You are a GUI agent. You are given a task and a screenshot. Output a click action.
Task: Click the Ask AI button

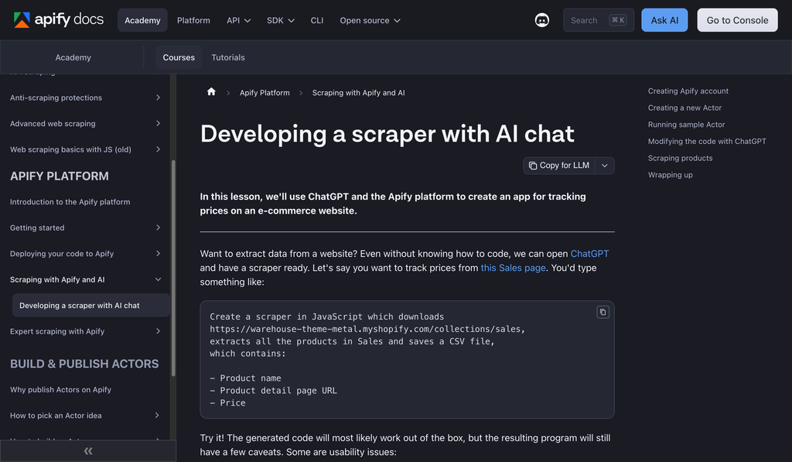(x=664, y=20)
